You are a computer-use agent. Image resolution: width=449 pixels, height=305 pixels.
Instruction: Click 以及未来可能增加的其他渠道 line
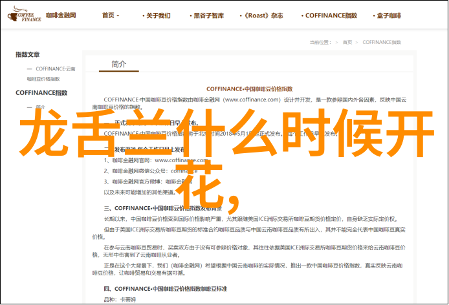[140, 193]
